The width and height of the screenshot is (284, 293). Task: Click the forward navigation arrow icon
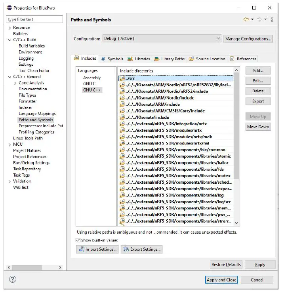[259, 19]
